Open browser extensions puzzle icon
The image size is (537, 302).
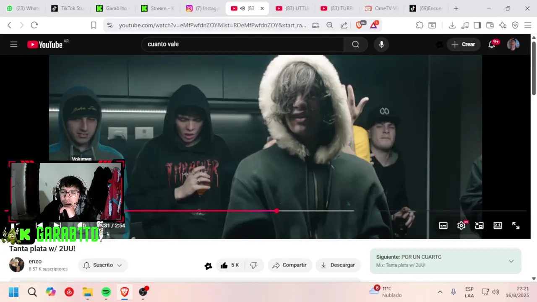pyautogui.click(x=420, y=25)
